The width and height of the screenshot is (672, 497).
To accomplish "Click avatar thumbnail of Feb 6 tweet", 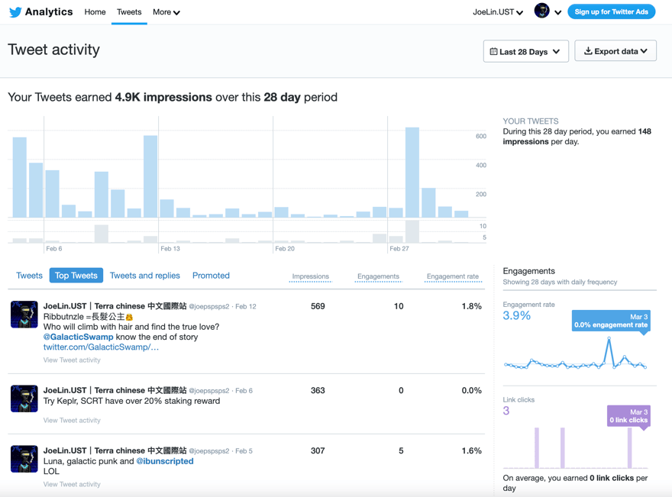I will (x=24, y=399).
